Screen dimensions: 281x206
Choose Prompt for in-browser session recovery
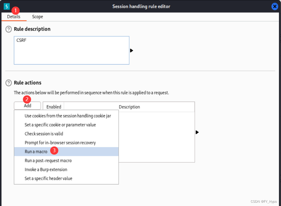(66, 143)
